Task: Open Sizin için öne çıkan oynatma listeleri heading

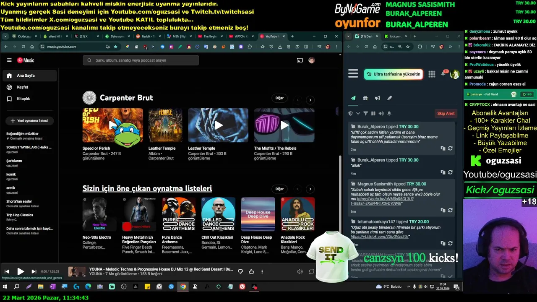Action: [147, 188]
